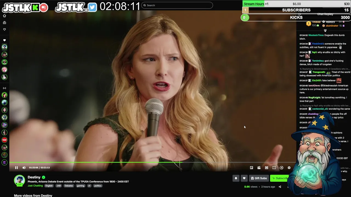Open WastedxTime username in chat
This screenshot has width=351, height=197.
coord(316,35)
